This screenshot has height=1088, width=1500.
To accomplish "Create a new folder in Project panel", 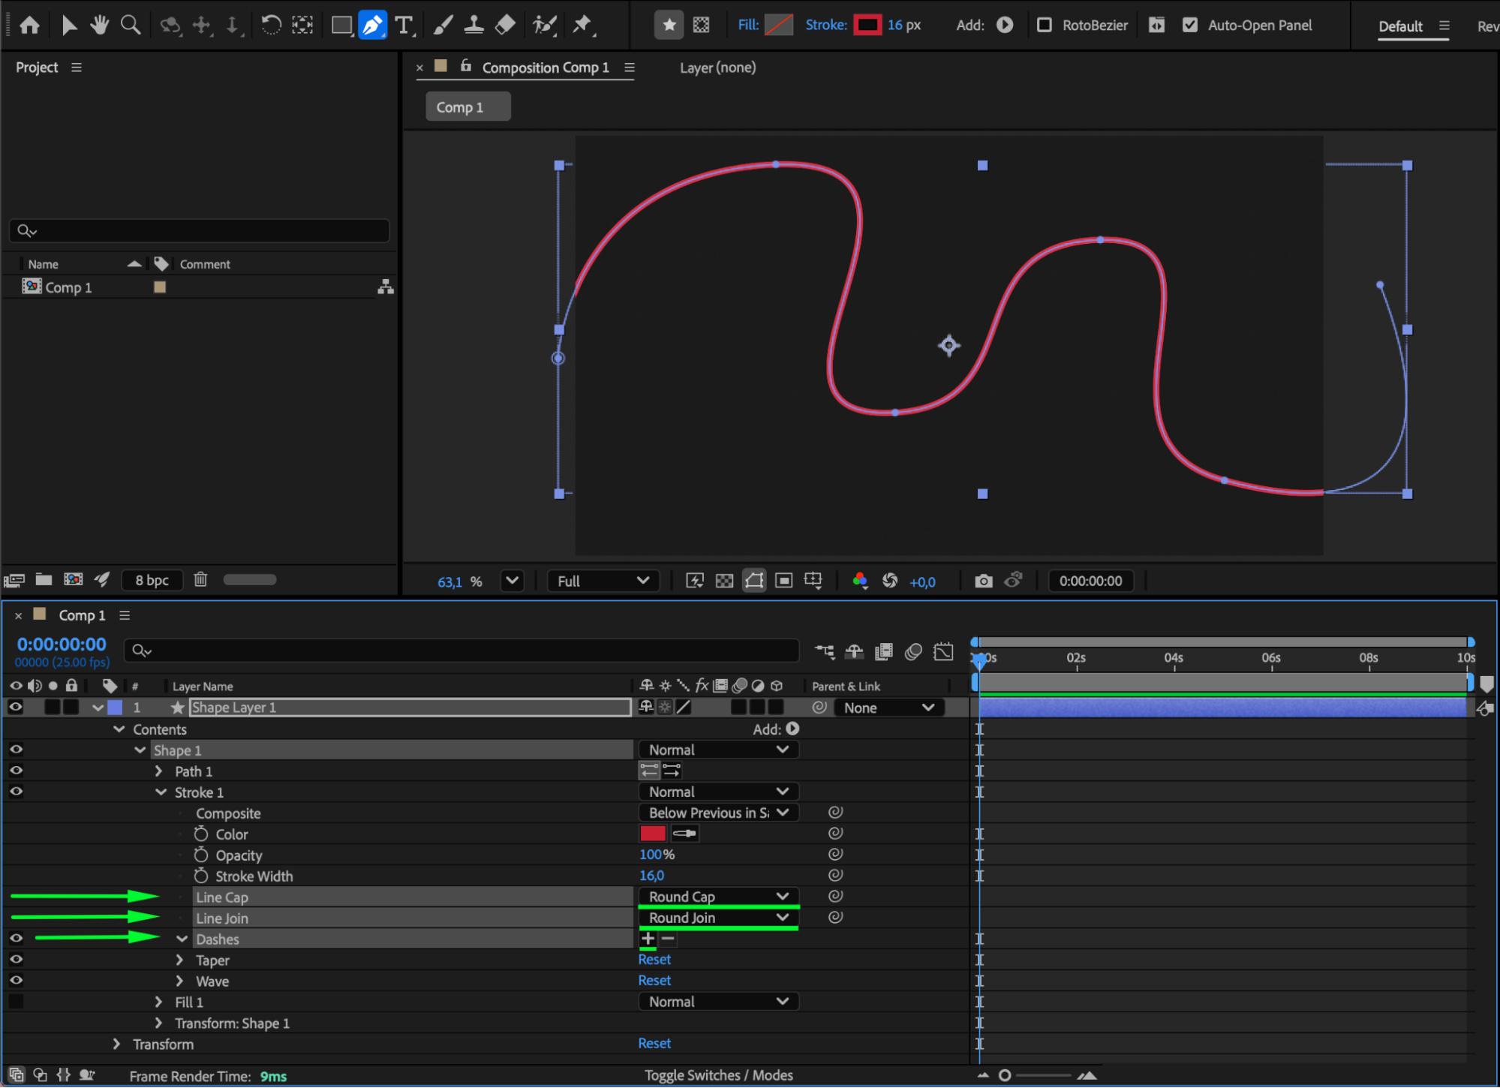I will (44, 579).
